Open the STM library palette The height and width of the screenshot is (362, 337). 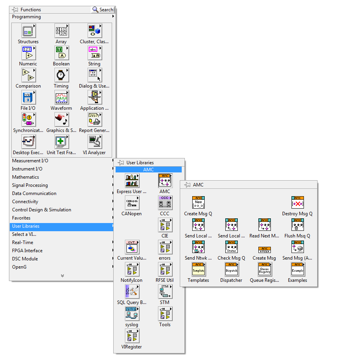click(165, 292)
